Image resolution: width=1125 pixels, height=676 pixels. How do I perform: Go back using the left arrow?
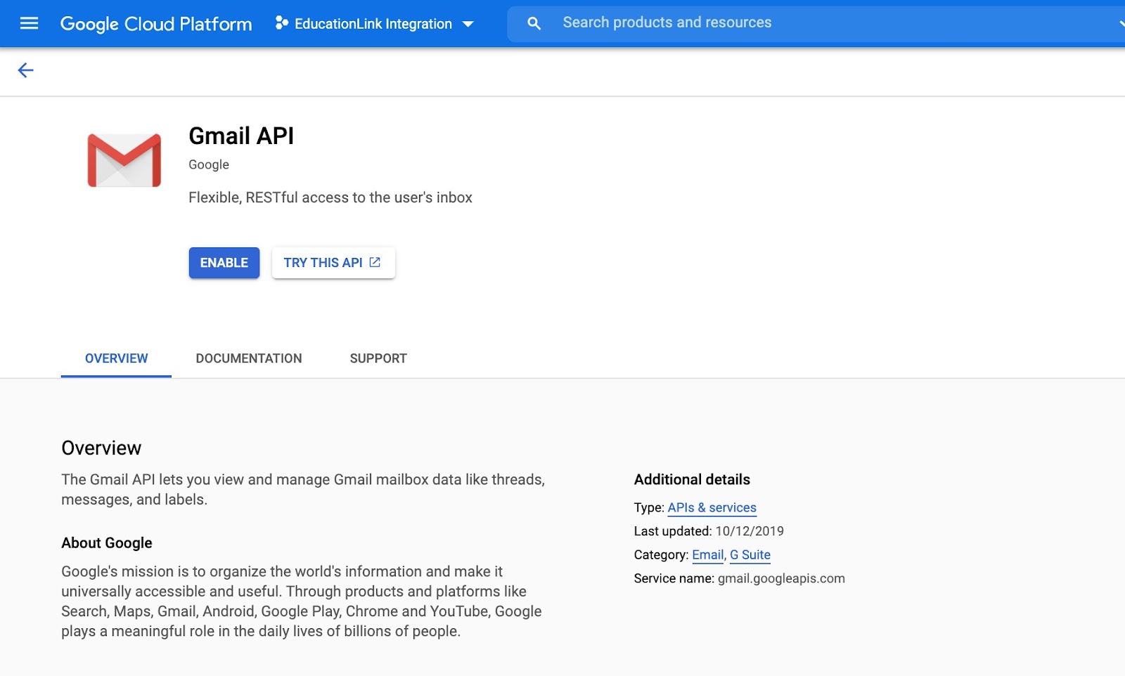25,70
